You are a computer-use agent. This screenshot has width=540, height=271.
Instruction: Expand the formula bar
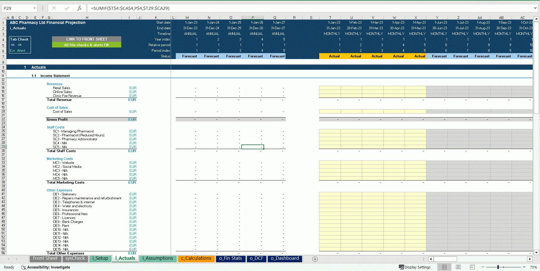535,8
